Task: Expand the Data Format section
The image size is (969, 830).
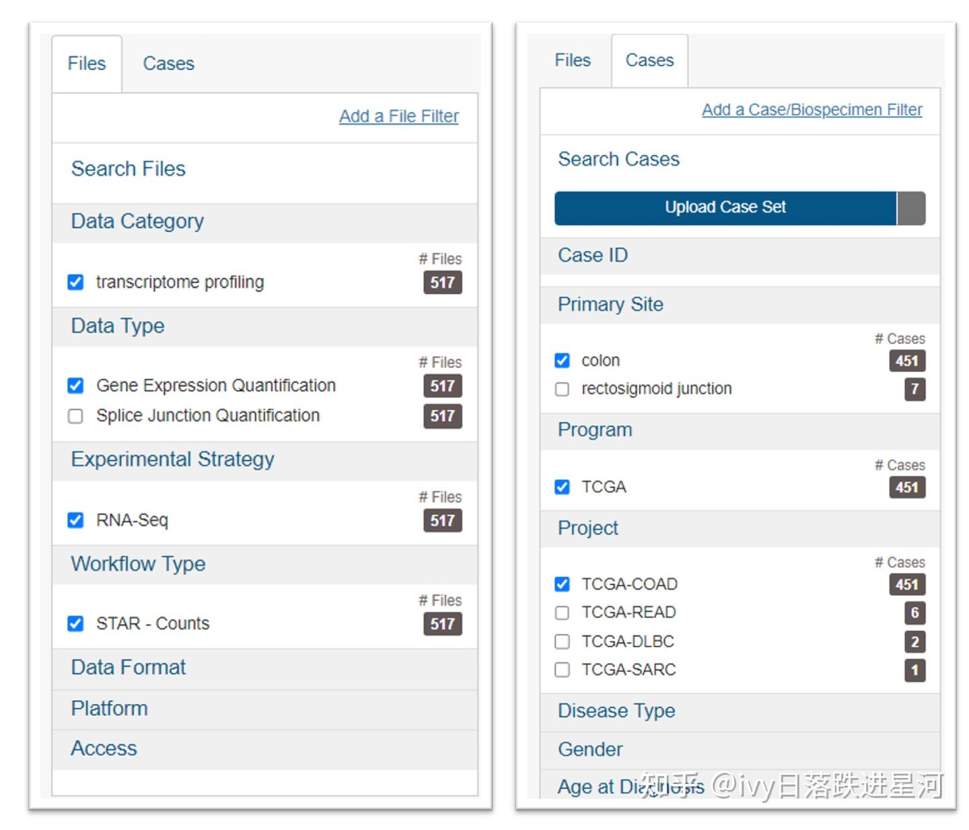Action: pyautogui.click(x=264, y=668)
